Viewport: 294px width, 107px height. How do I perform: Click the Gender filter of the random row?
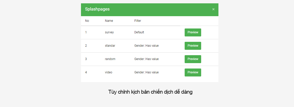[146, 59]
